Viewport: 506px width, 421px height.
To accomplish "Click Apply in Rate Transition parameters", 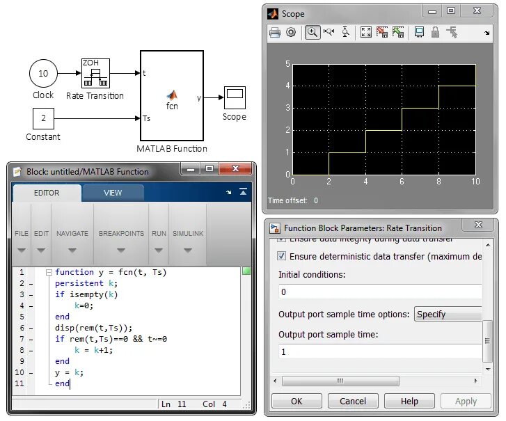I will pyautogui.click(x=466, y=401).
